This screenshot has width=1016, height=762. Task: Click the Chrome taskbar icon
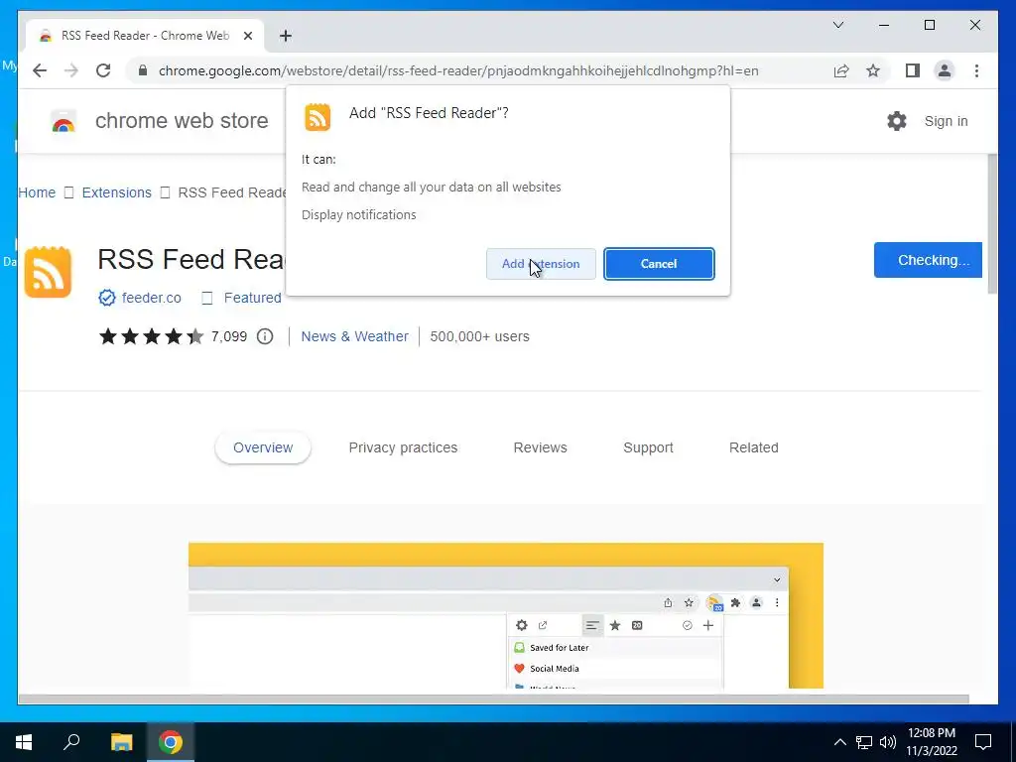pyautogui.click(x=171, y=742)
